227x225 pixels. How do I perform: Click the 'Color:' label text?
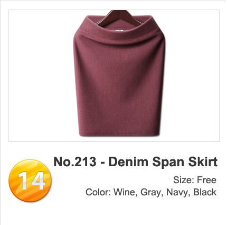(98, 192)
